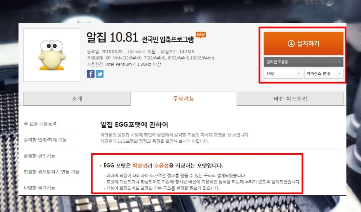The width and height of the screenshot is (361, 212).
Task: Click the file size text 14.3MB
Action: point(186,52)
